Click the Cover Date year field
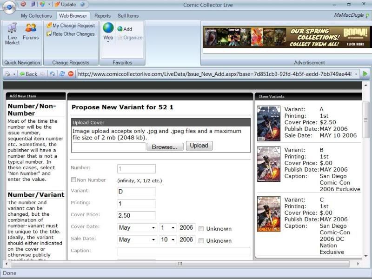The width and height of the screenshot is (372, 279). 187,227
